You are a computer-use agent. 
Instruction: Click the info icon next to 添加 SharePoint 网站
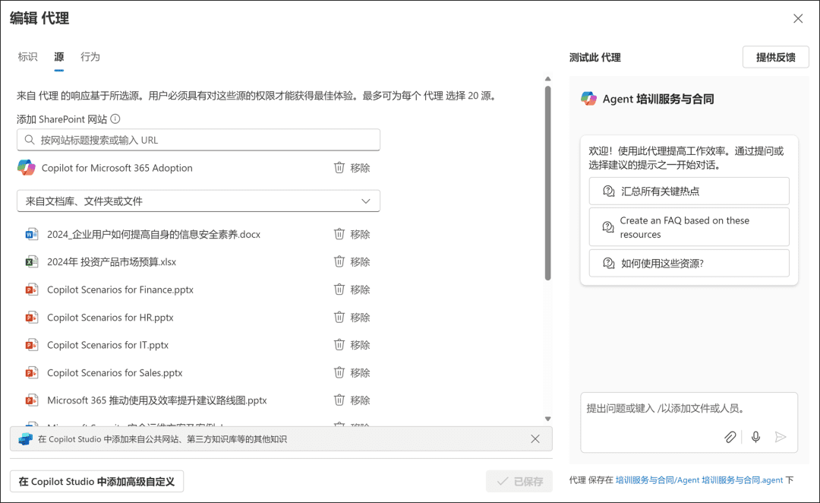115,119
